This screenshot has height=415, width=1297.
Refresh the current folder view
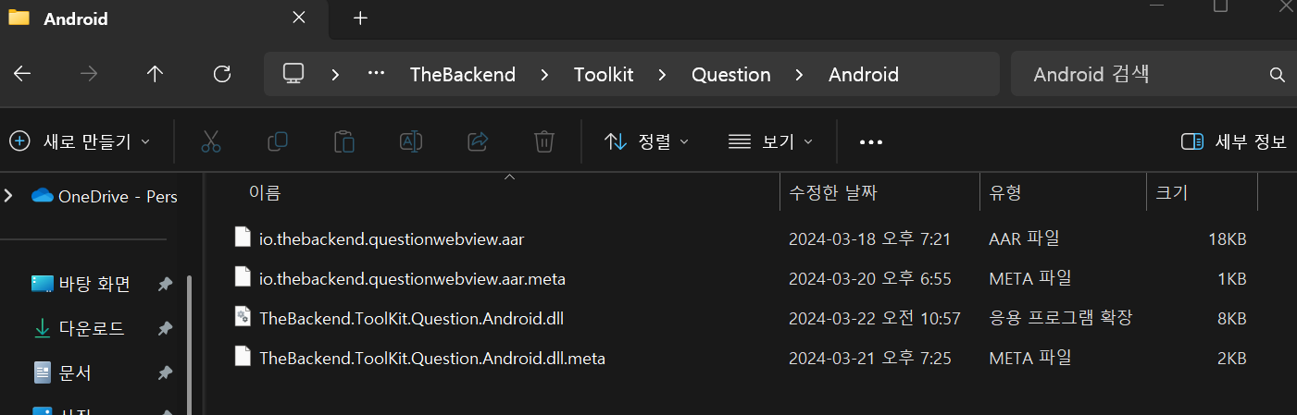221,75
